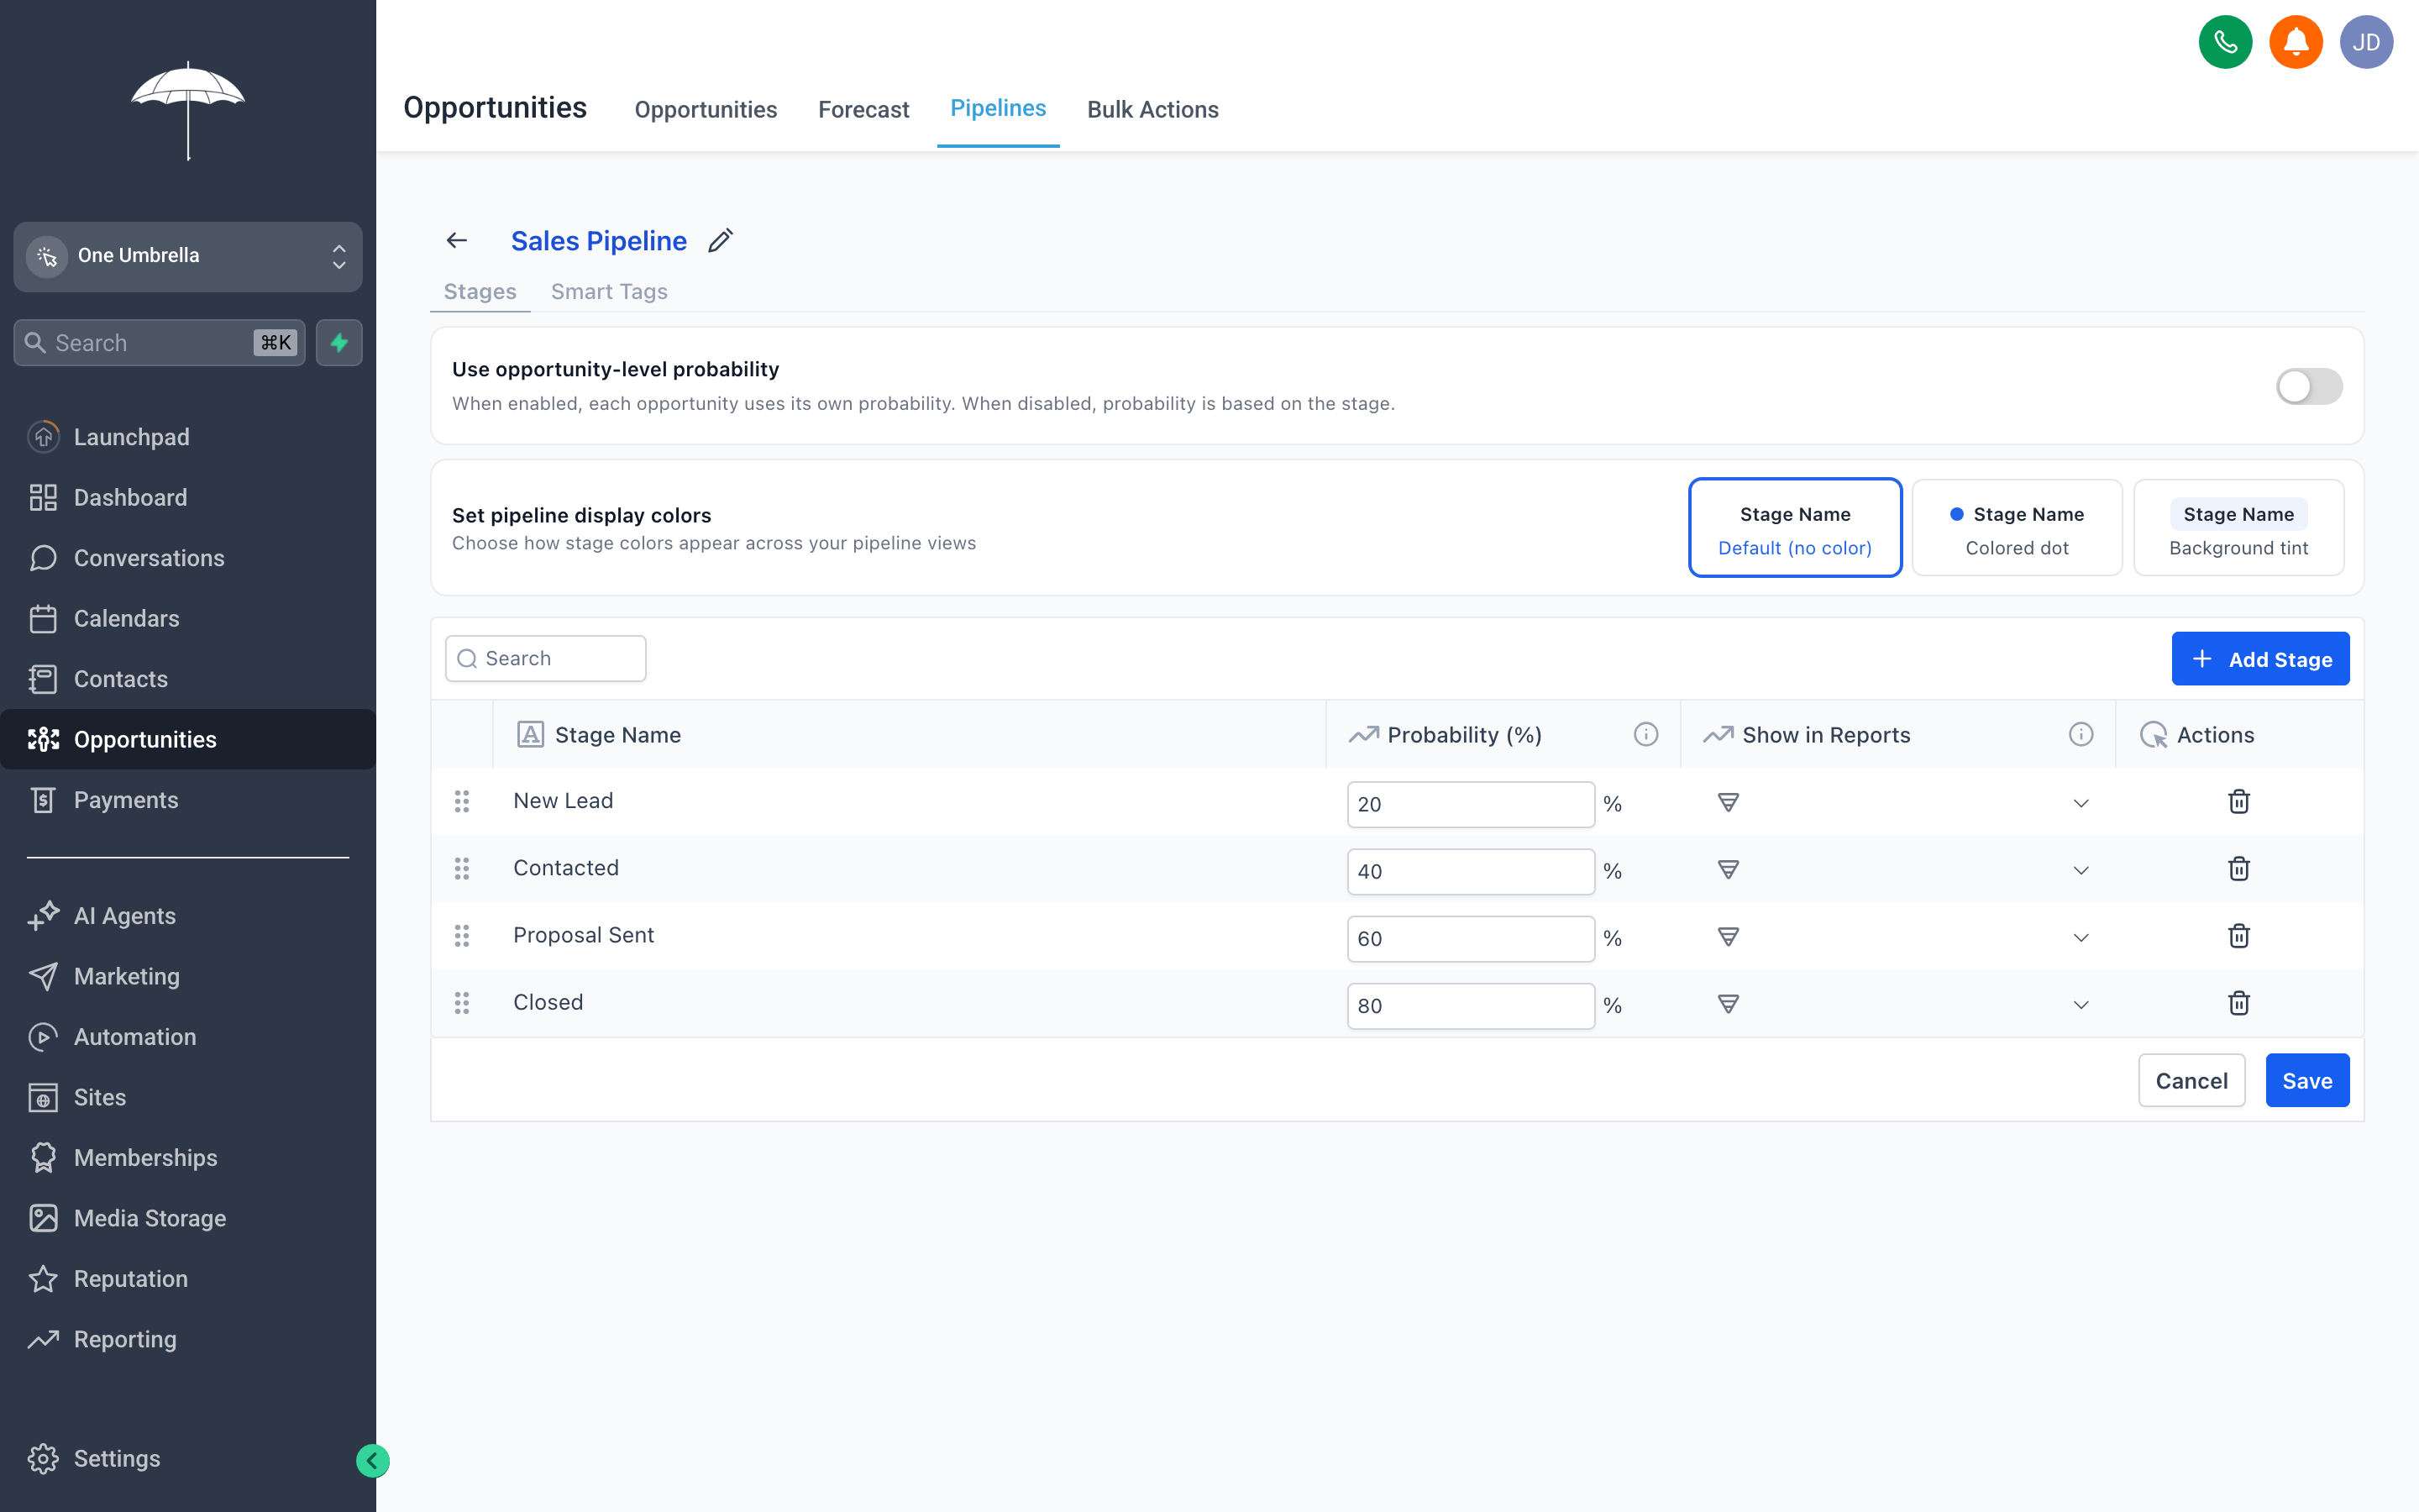Screen dimensions: 2419x1512
Task: Open Show in Reports dropdown for Proposal Sent
Action: 2081,937
